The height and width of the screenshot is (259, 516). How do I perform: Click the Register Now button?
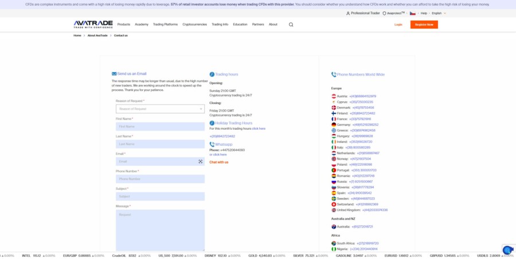[424, 25]
